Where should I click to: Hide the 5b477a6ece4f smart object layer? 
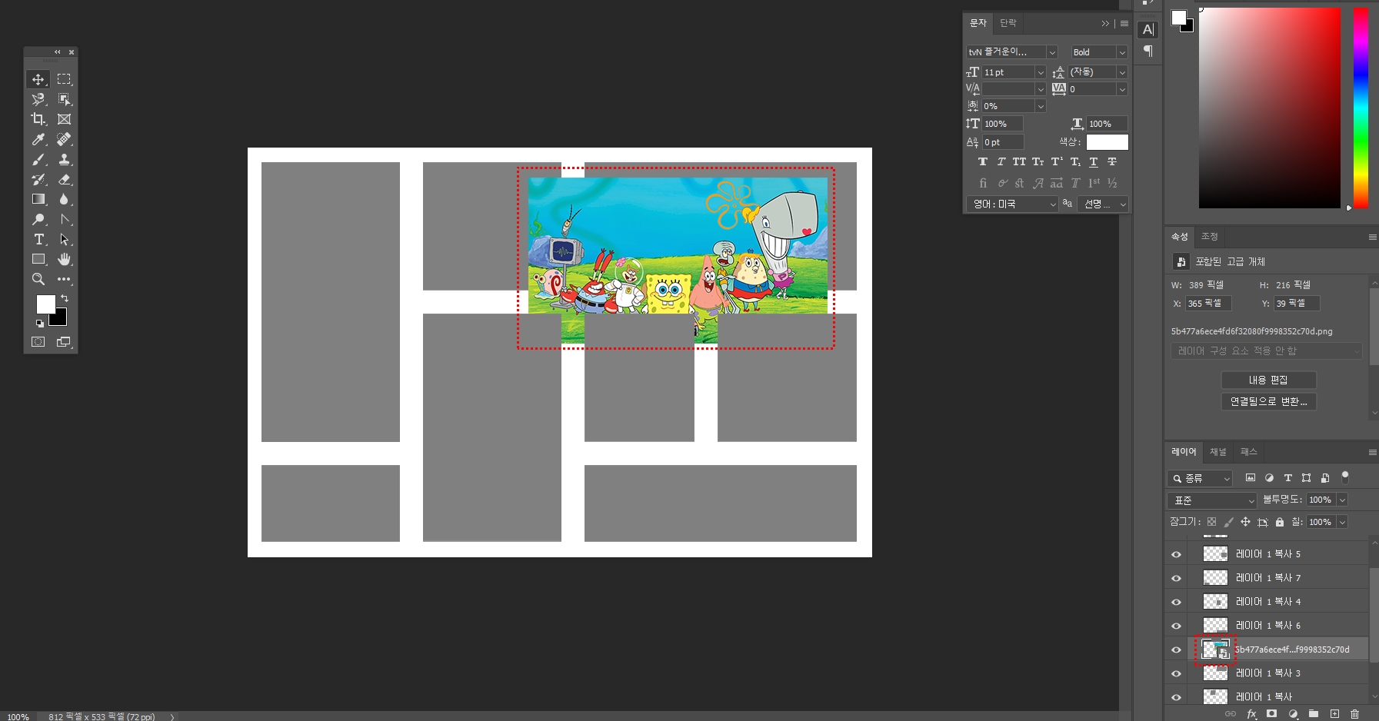tap(1176, 650)
